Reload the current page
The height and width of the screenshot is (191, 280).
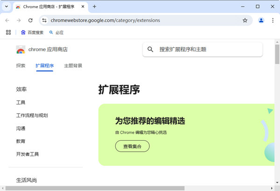pos(30,20)
